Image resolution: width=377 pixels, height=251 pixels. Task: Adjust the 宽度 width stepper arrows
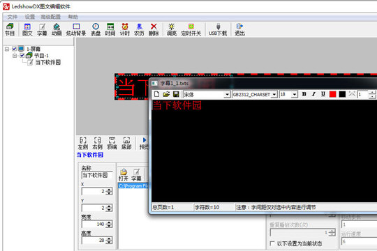(x=109, y=224)
